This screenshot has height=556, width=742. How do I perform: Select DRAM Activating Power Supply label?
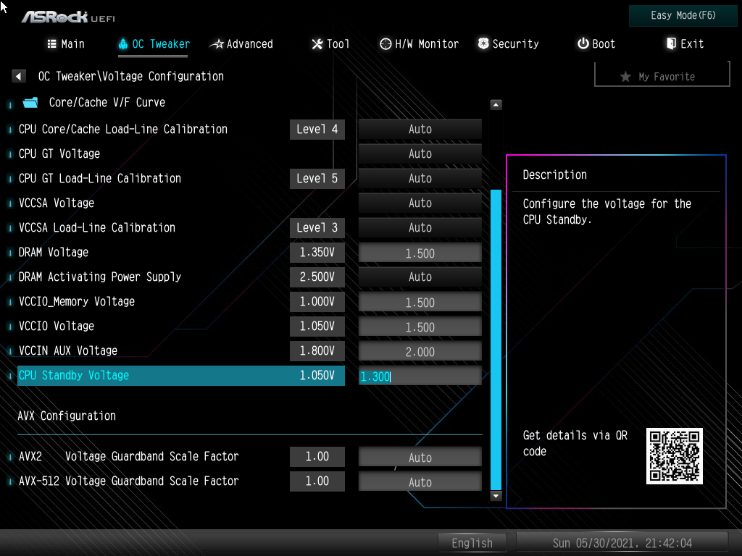100,277
